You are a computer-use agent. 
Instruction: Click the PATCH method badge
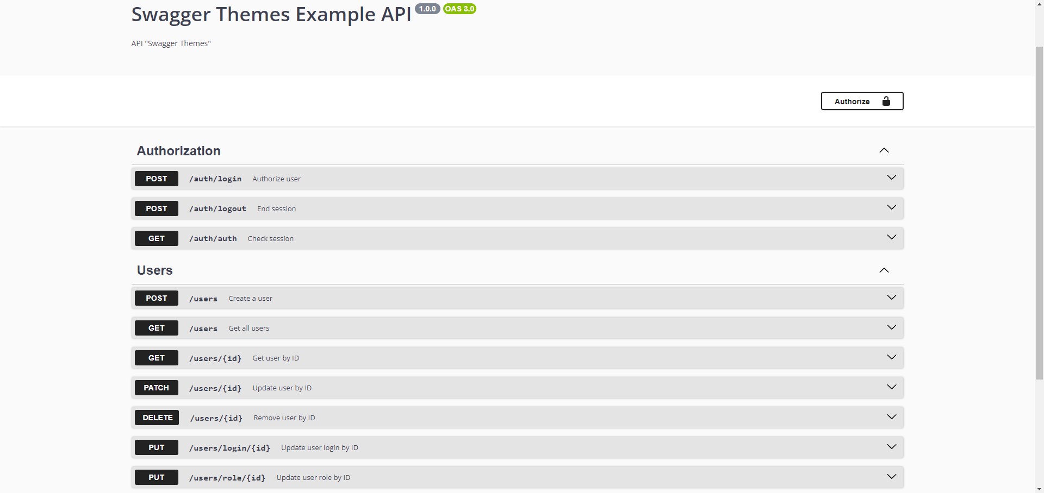[x=157, y=388]
